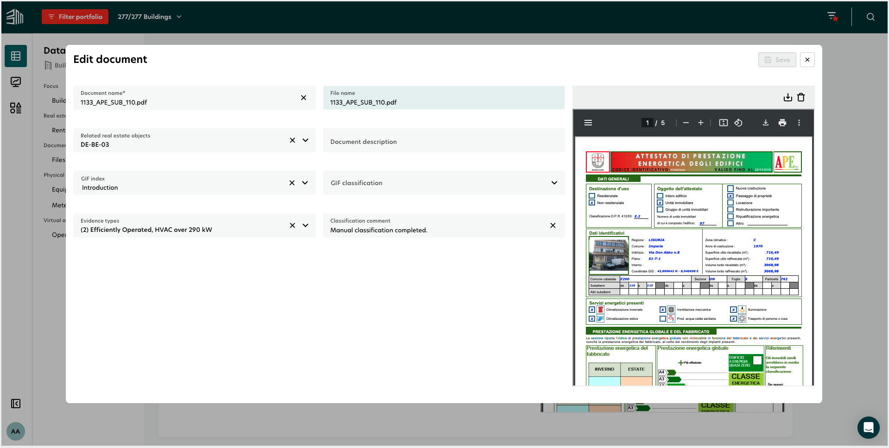Clear the Classification comment text

553,225
